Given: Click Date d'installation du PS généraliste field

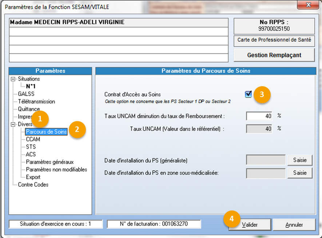Looking at the screenshot, I should [266, 160].
